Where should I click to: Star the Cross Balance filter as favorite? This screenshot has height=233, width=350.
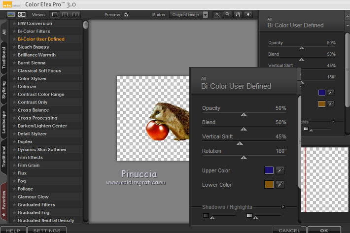(x=14, y=110)
